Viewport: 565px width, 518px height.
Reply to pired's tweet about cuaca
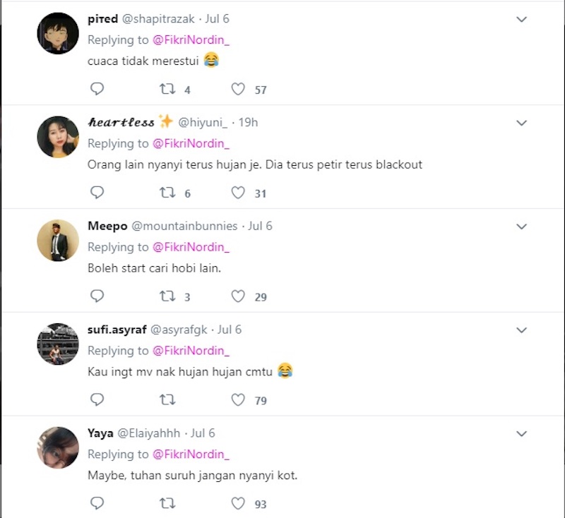(x=97, y=89)
